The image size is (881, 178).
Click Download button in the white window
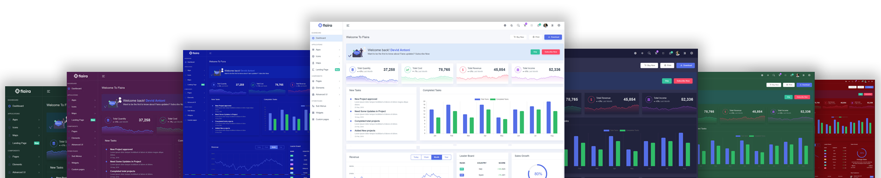[x=553, y=37]
